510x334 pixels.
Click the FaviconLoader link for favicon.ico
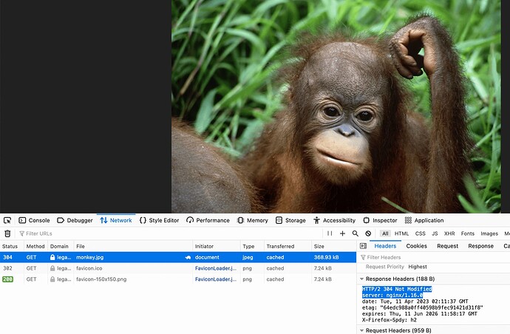coord(216,268)
